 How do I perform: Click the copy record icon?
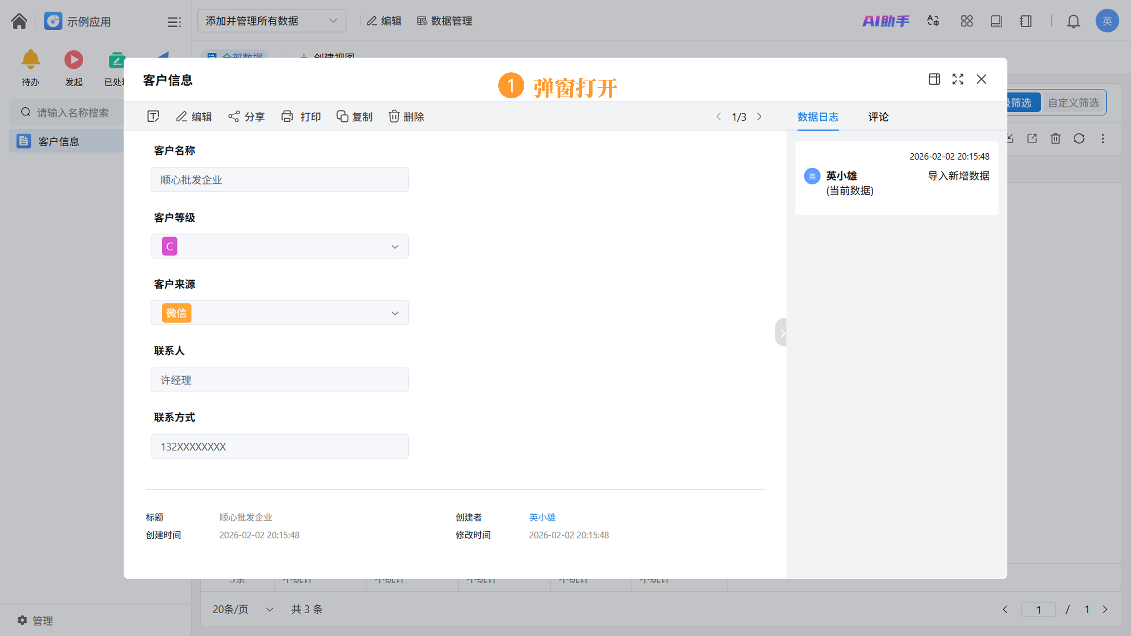click(342, 117)
